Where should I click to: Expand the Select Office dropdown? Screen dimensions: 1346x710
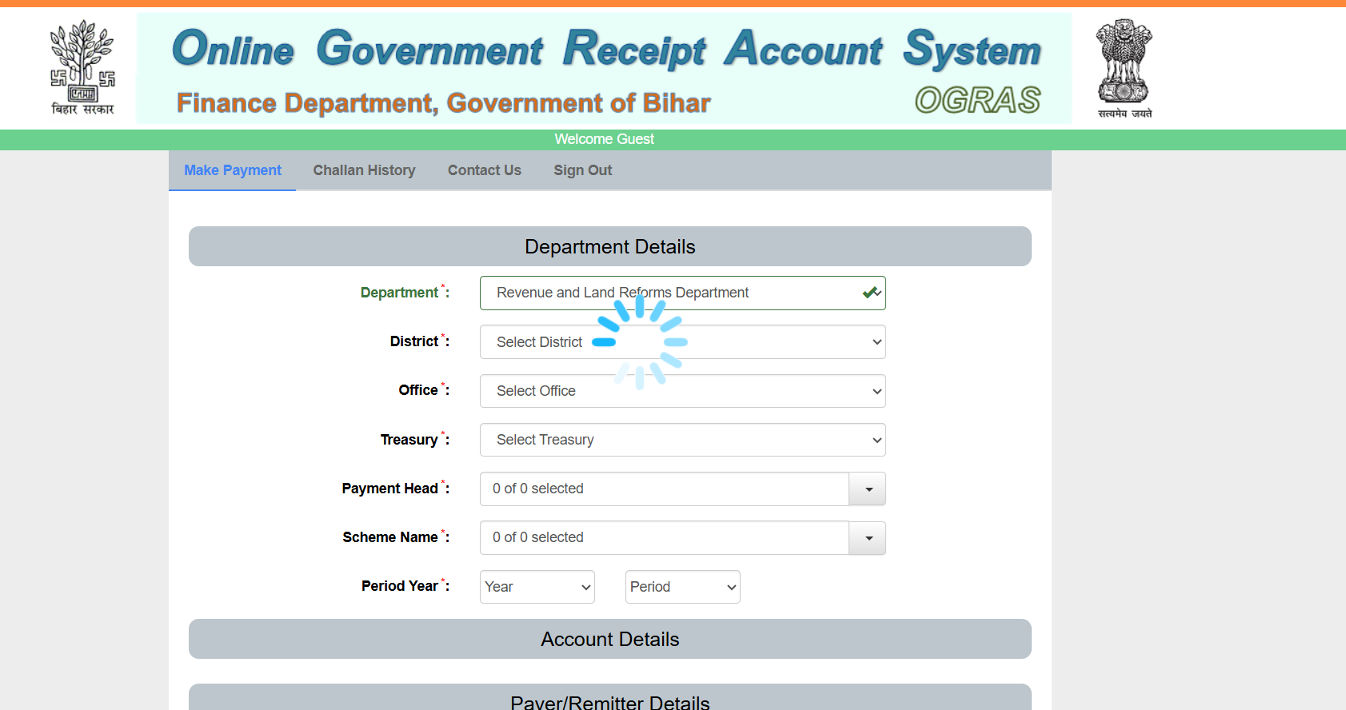[x=683, y=391]
